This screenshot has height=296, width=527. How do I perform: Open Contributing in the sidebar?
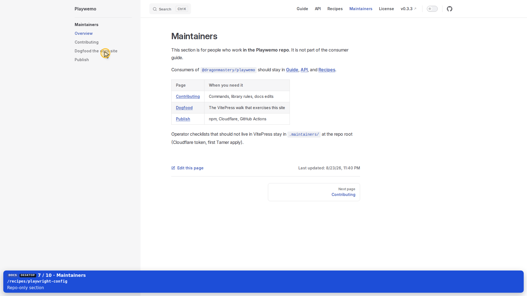click(86, 42)
